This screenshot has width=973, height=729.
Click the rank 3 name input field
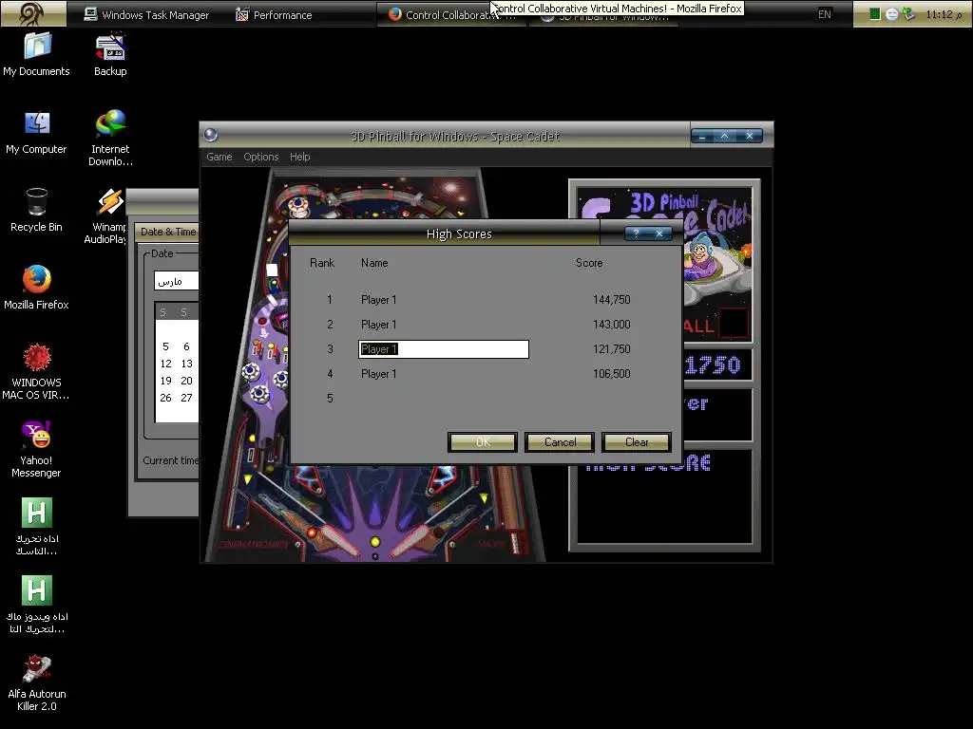click(x=444, y=349)
